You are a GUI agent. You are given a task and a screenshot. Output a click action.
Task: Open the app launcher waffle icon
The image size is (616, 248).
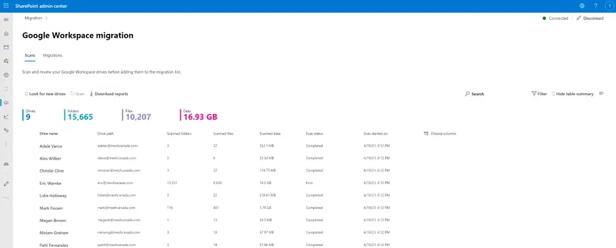tap(6, 6)
